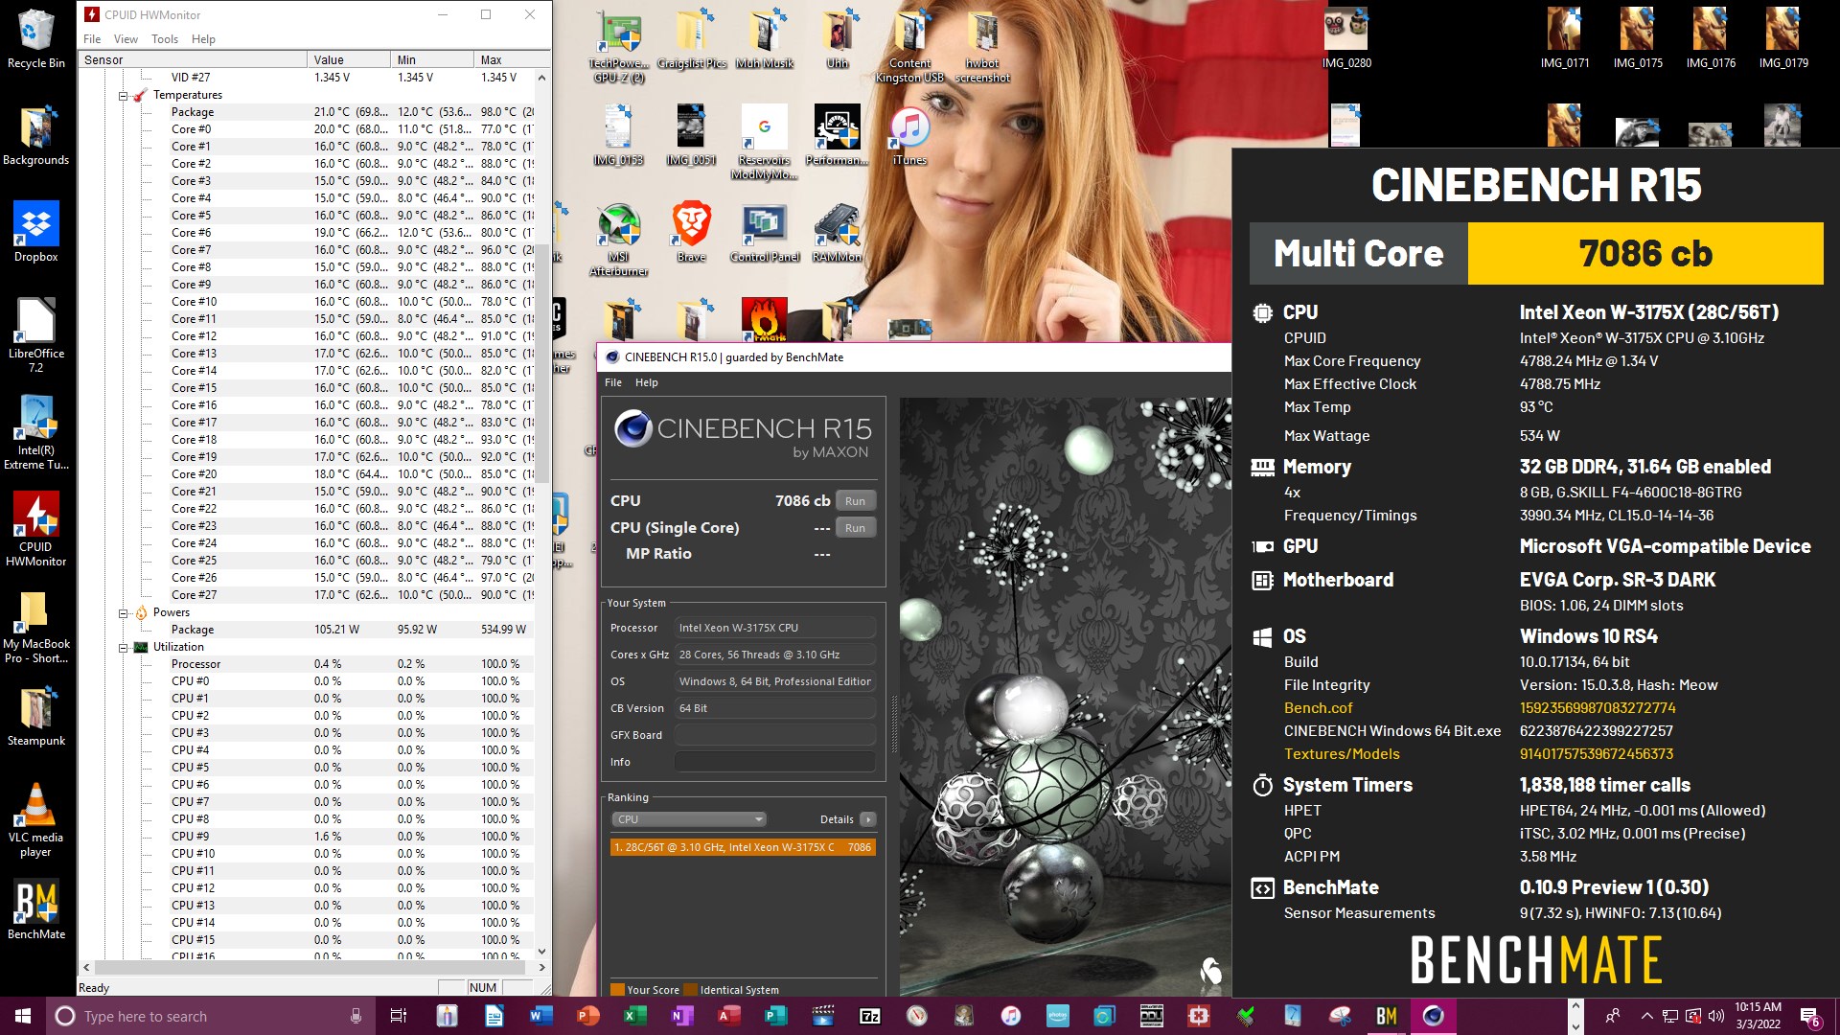This screenshot has width=1840, height=1035.
Task: Open the notification center icon
Action: (x=1810, y=1016)
